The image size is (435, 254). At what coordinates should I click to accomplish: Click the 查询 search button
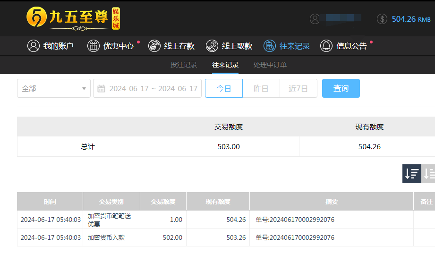click(341, 88)
